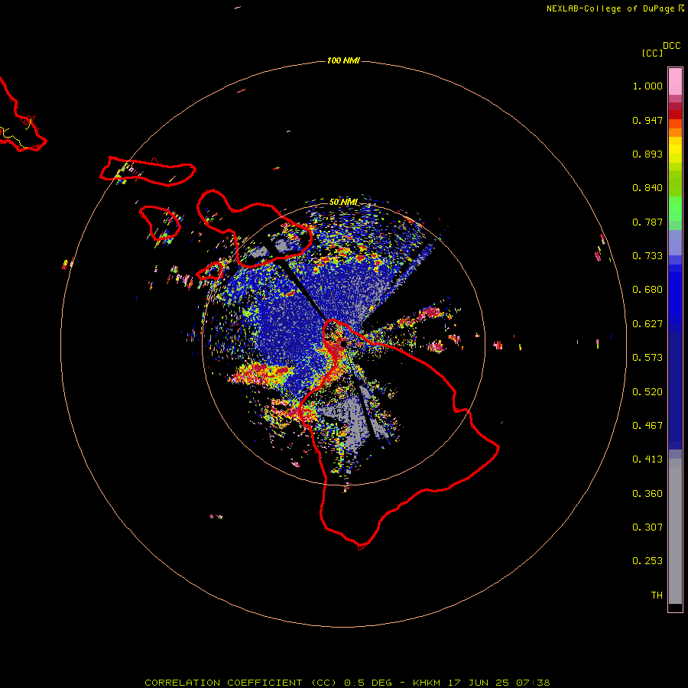Image resolution: width=688 pixels, height=688 pixels.
Task: Select the 0.360 scale value
Action: coord(647,494)
